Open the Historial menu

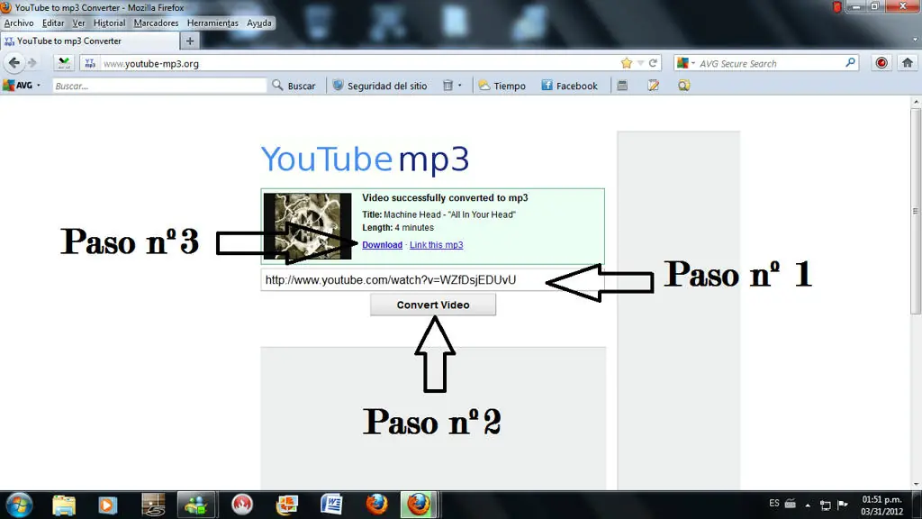click(x=109, y=23)
